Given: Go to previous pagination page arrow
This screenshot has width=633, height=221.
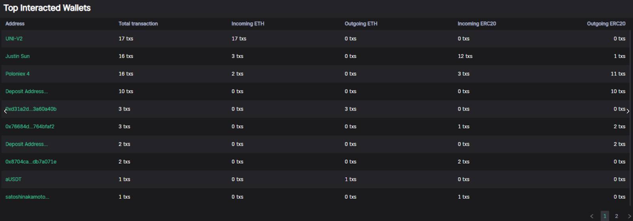Looking at the screenshot, I should pos(592,216).
